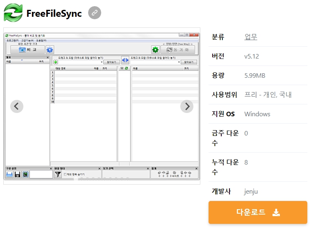
Task: Open the 도움말 menu in the screenshot
Action: [41, 41]
